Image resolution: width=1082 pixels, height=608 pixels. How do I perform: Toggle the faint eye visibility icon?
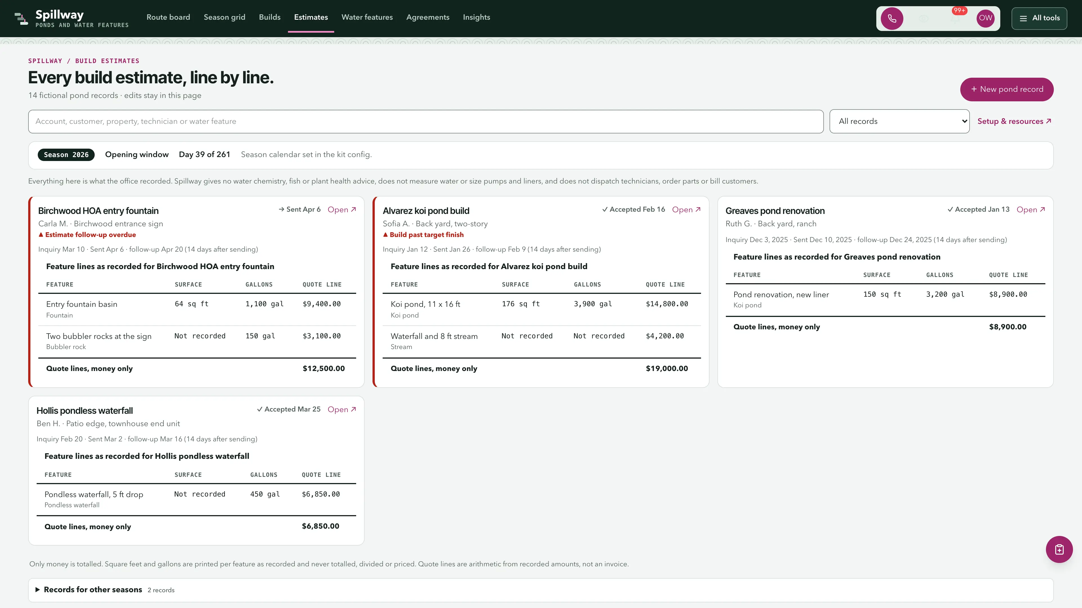pyautogui.click(x=923, y=19)
